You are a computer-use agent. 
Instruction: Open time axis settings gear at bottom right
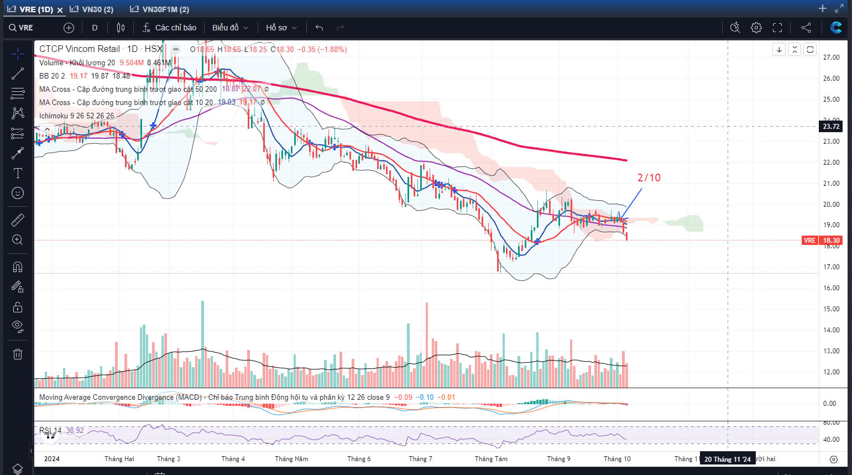tap(834, 460)
